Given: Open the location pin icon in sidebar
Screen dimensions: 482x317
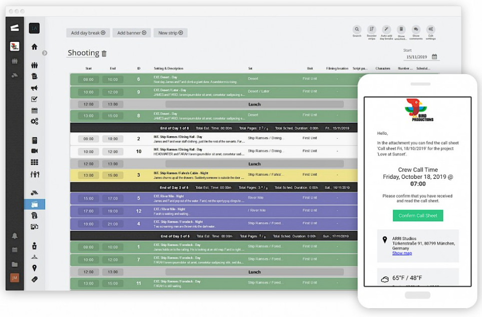Looking at the screenshot, I should (35, 268).
